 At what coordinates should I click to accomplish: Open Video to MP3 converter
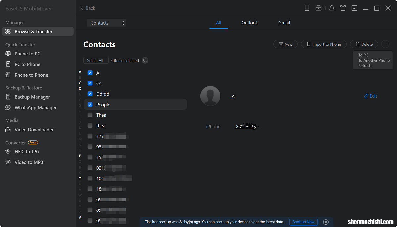click(x=29, y=162)
